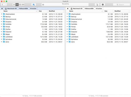Screen dimensions: 131x97
Task: Click the sync/connect toolbar icon
Action: point(97,4)
